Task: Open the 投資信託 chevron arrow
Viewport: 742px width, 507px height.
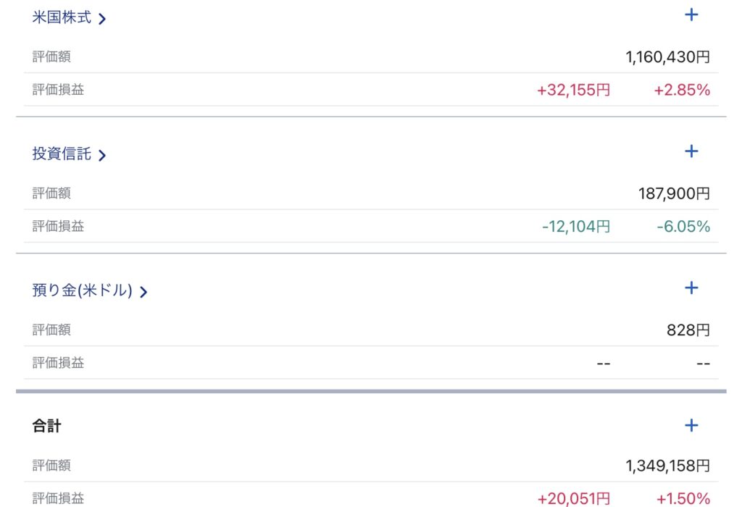Action: 101,155
